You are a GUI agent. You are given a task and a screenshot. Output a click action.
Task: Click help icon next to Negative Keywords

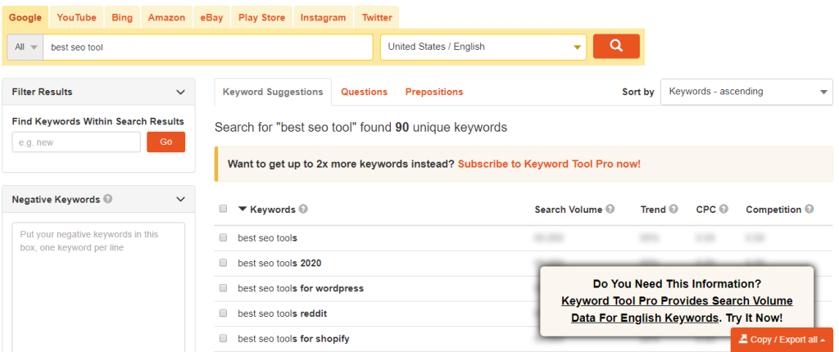click(108, 199)
